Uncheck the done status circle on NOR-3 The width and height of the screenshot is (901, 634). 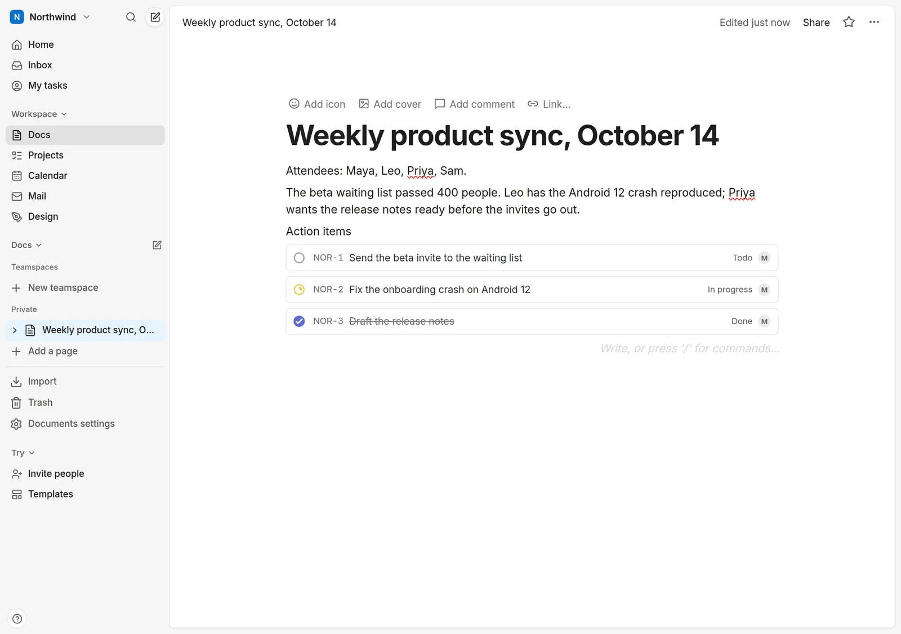299,321
